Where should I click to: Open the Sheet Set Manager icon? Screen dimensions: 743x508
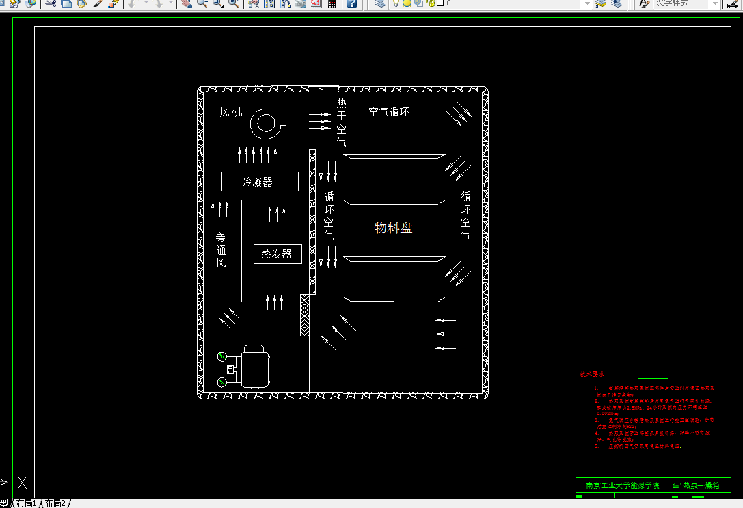click(301, 3)
